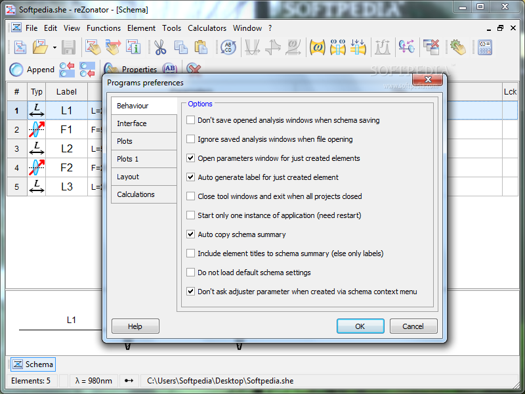Click the parabola stability map icon
525x394 pixels.
tap(252, 47)
